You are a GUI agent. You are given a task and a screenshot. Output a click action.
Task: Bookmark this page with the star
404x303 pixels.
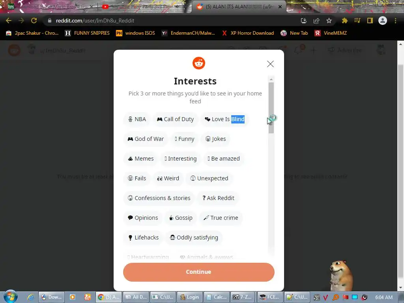point(329,21)
